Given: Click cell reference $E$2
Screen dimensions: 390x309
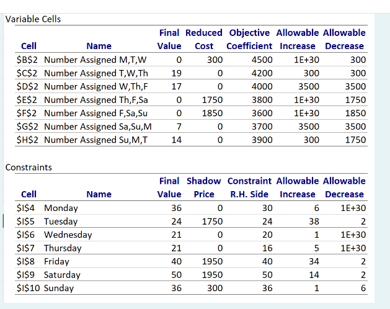Looking at the screenshot, I should 27,100.
